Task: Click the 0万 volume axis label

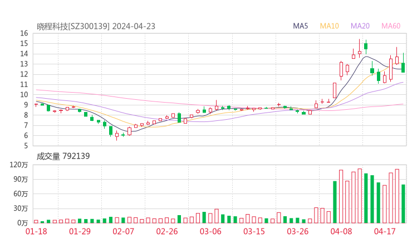Action: (x=23, y=223)
